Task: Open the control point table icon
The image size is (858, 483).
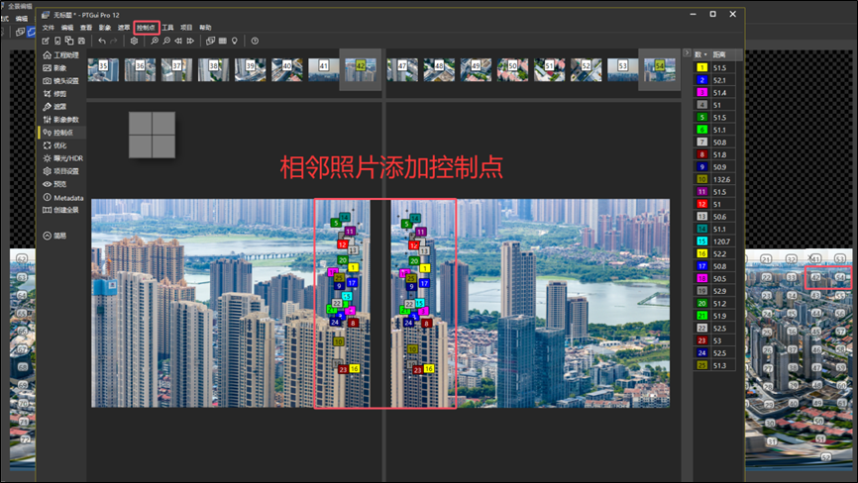Action: (223, 41)
